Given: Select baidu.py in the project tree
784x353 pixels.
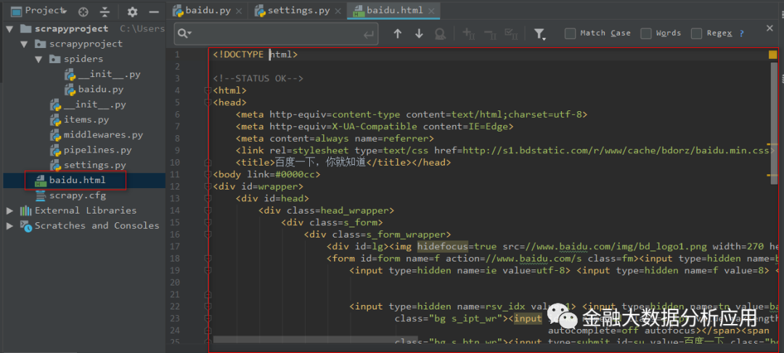Looking at the screenshot, I should [94, 89].
